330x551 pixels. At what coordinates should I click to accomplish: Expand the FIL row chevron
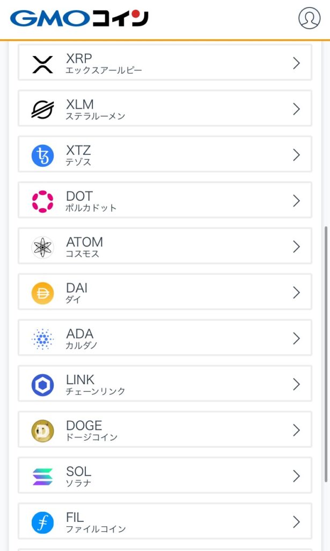click(x=296, y=521)
